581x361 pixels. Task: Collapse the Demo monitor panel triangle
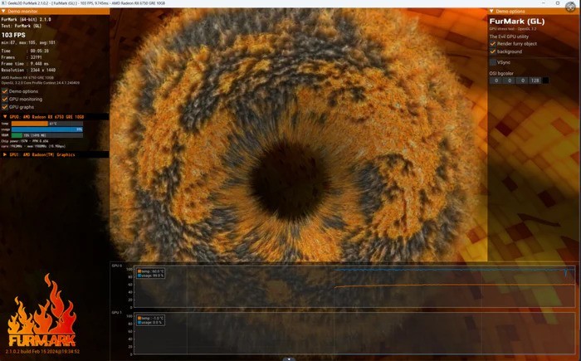pyautogui.click(x=3, y=12)
